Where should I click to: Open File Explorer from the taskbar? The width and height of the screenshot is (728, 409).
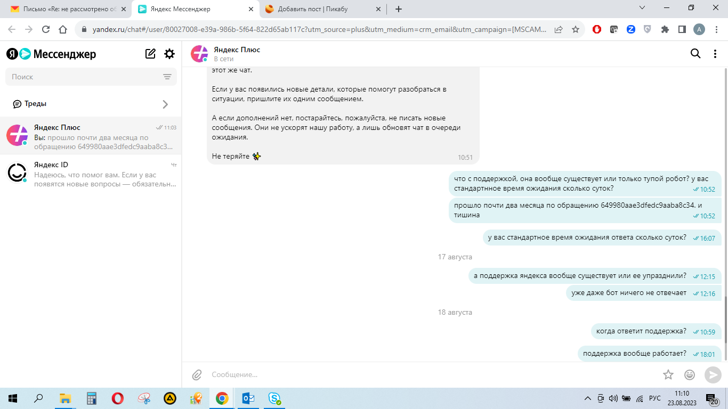pos(65,398)
